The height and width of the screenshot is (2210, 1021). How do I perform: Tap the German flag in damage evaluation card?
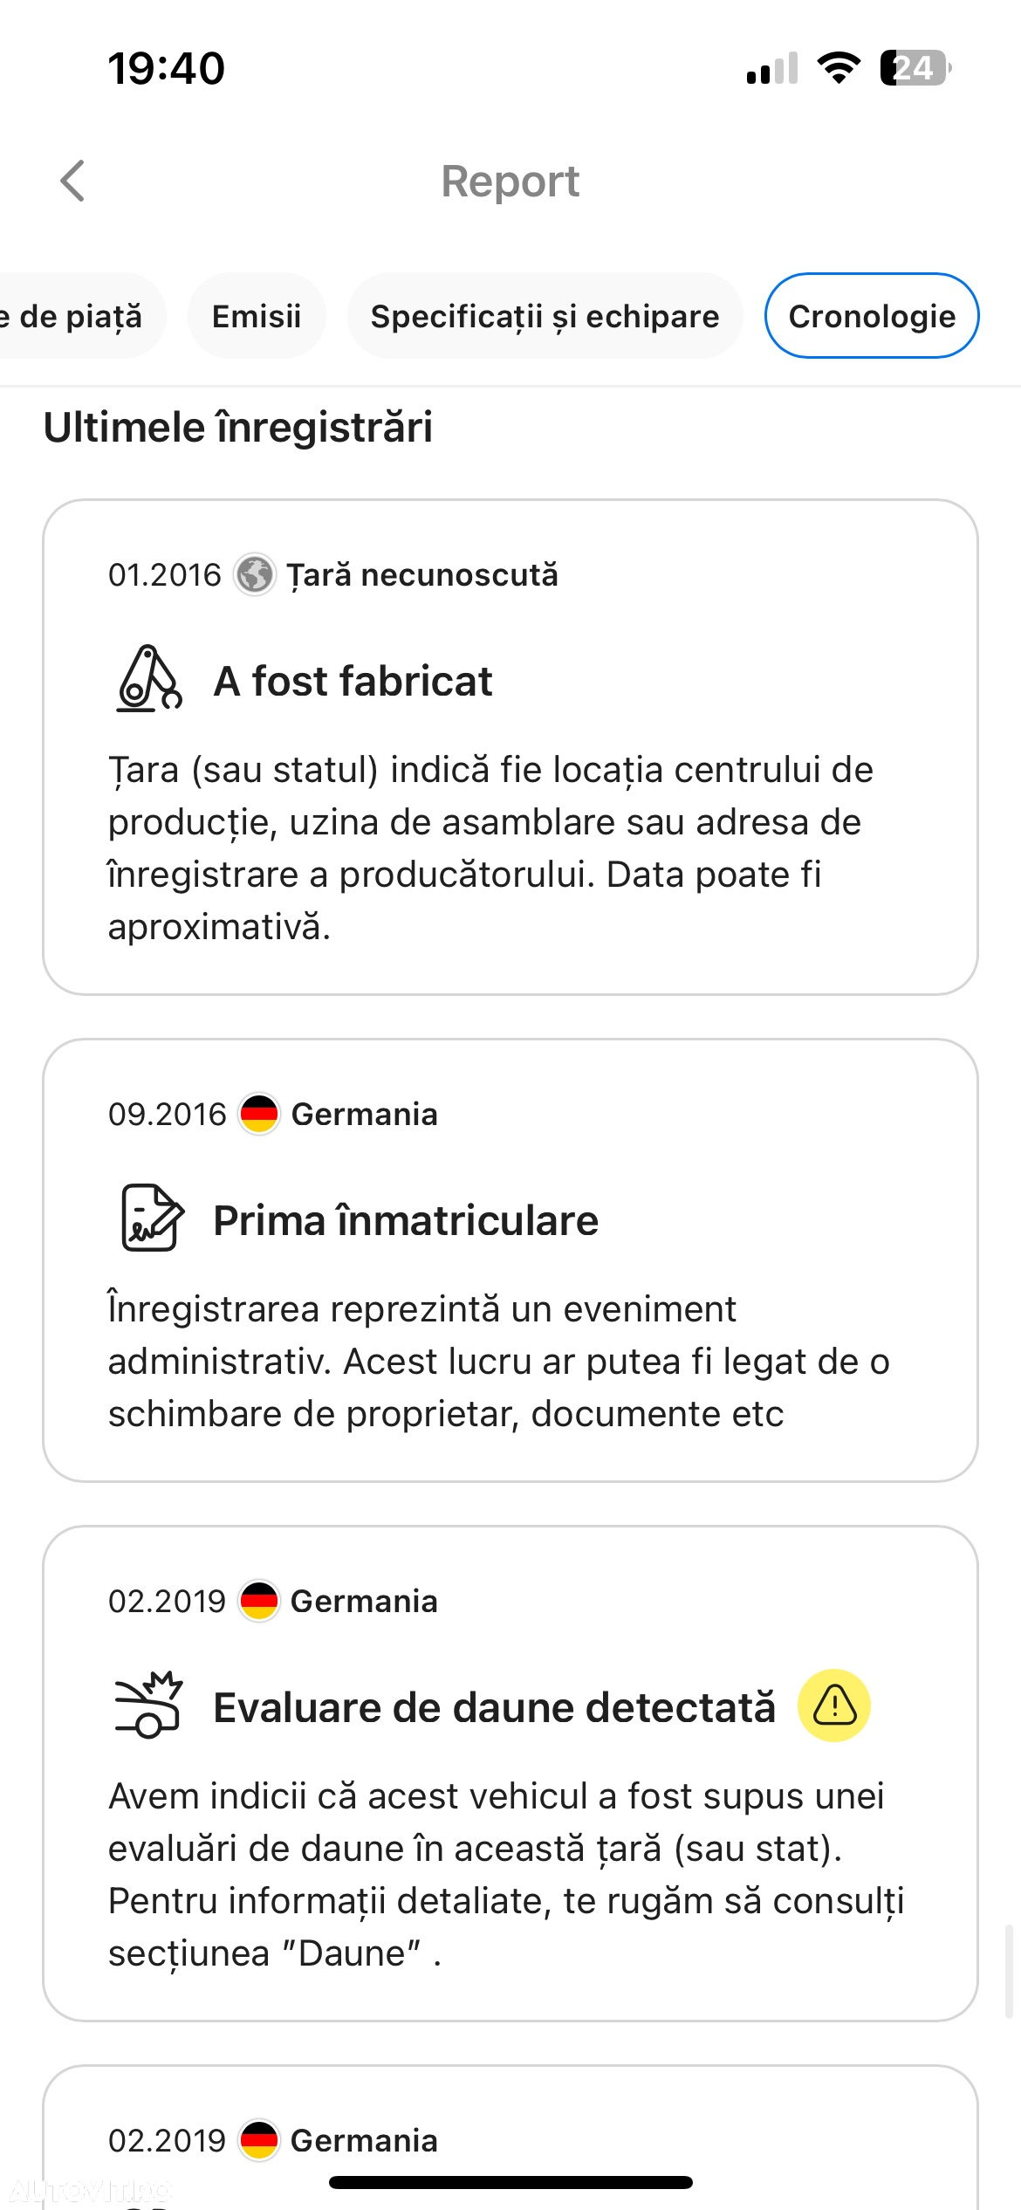pos(259,1602)
